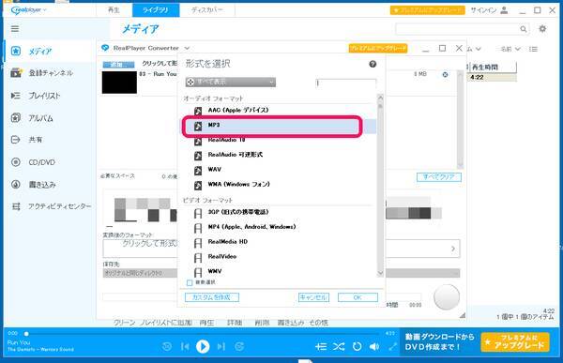This screenshot has width=563, height=363.
Task: Click the 再生時間 column header
Action: [x=493, y=68]
